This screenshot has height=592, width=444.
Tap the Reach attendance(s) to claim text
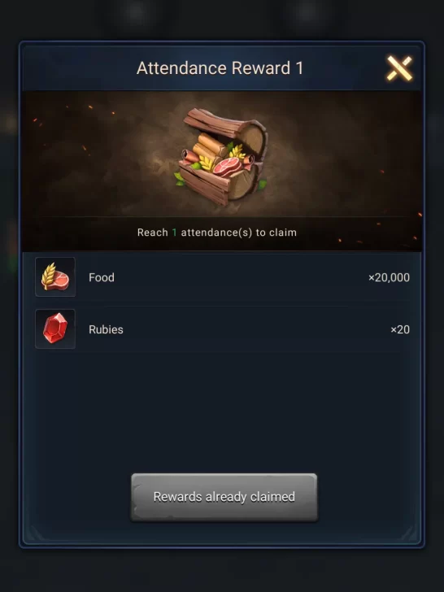coord(217,233)
